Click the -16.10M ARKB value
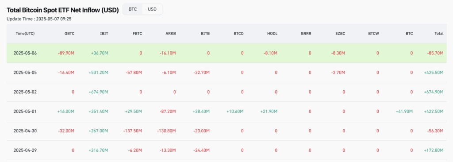The height and width of the screenshot is (162, 453). click(168, 53)
